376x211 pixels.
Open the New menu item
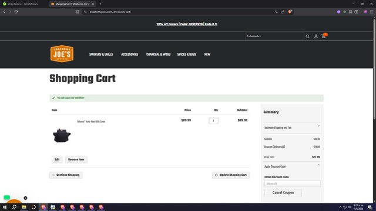coord(207,55)
